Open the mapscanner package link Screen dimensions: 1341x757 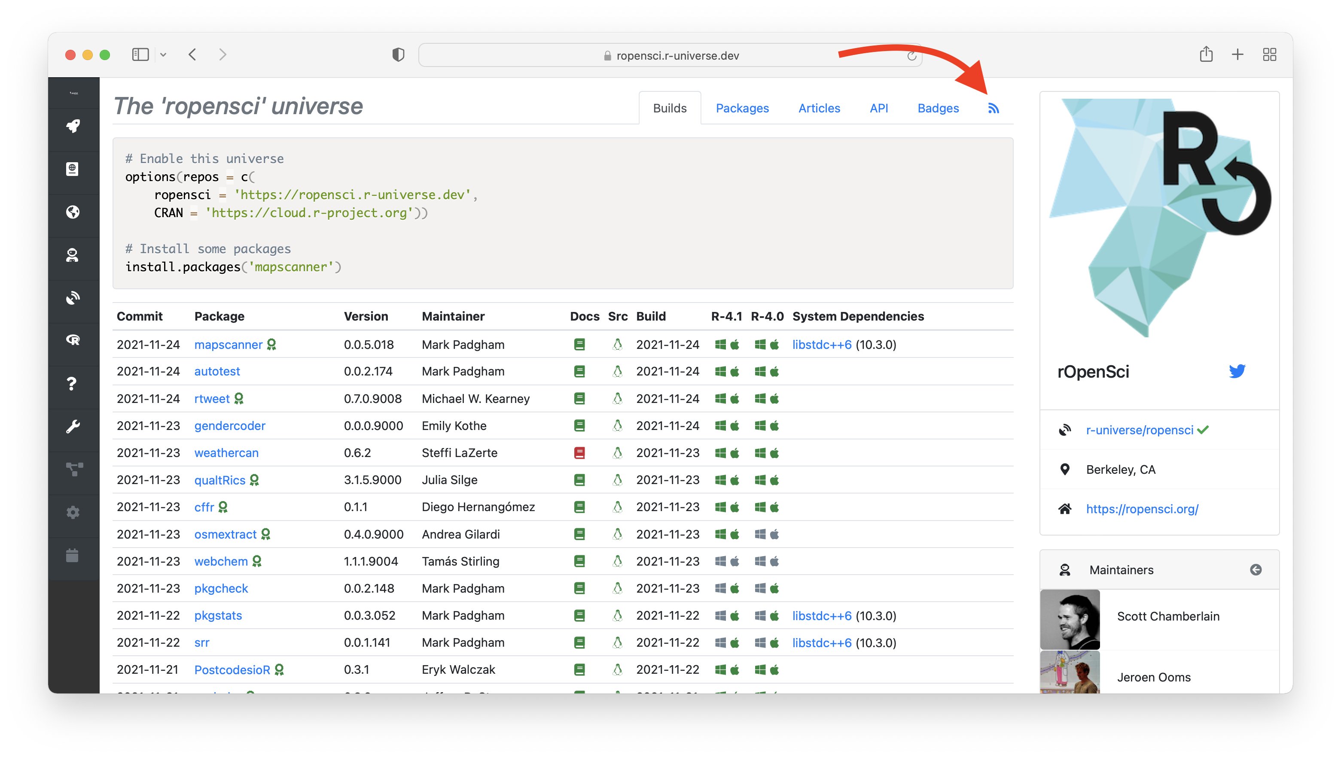[228, 345]
